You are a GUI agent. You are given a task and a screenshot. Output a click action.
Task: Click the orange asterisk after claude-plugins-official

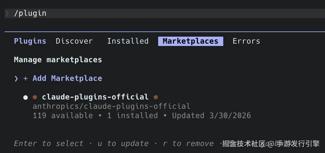pos(156,97)
